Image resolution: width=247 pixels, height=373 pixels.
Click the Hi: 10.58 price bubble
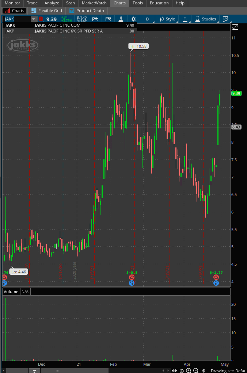pos(138,46)
